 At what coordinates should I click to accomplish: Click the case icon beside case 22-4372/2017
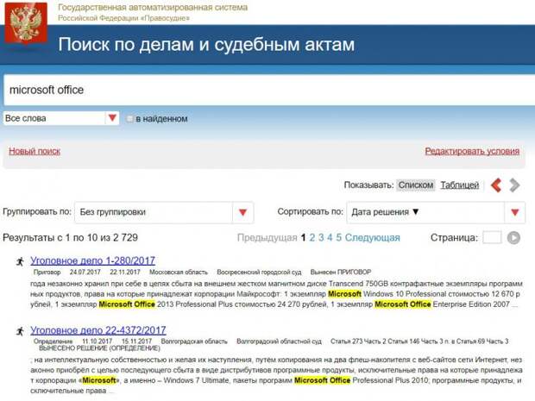tap(20, 331)
